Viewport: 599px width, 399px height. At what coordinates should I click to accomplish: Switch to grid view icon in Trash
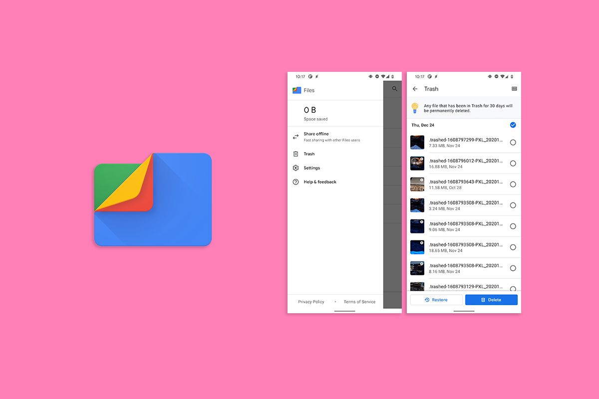click(x=514, y=89)
